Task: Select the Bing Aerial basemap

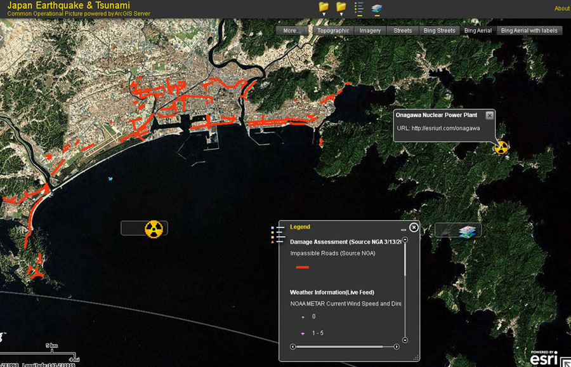Action: coord(478,30)
